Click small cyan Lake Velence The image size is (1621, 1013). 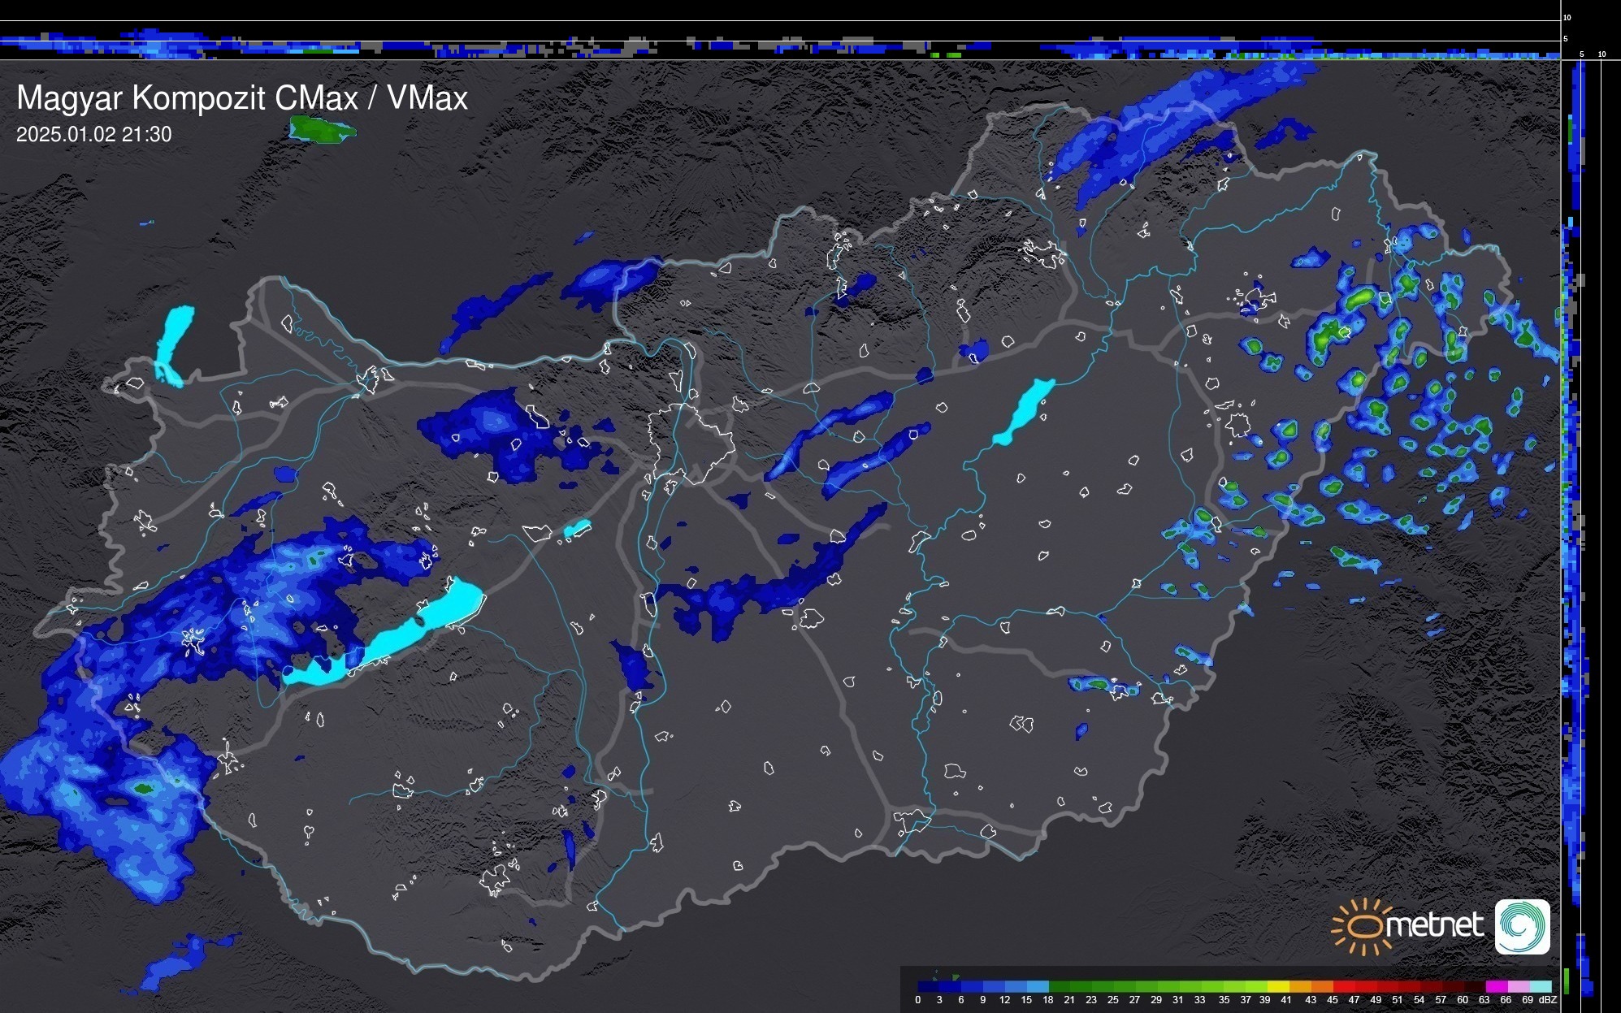tap(577, 529)
